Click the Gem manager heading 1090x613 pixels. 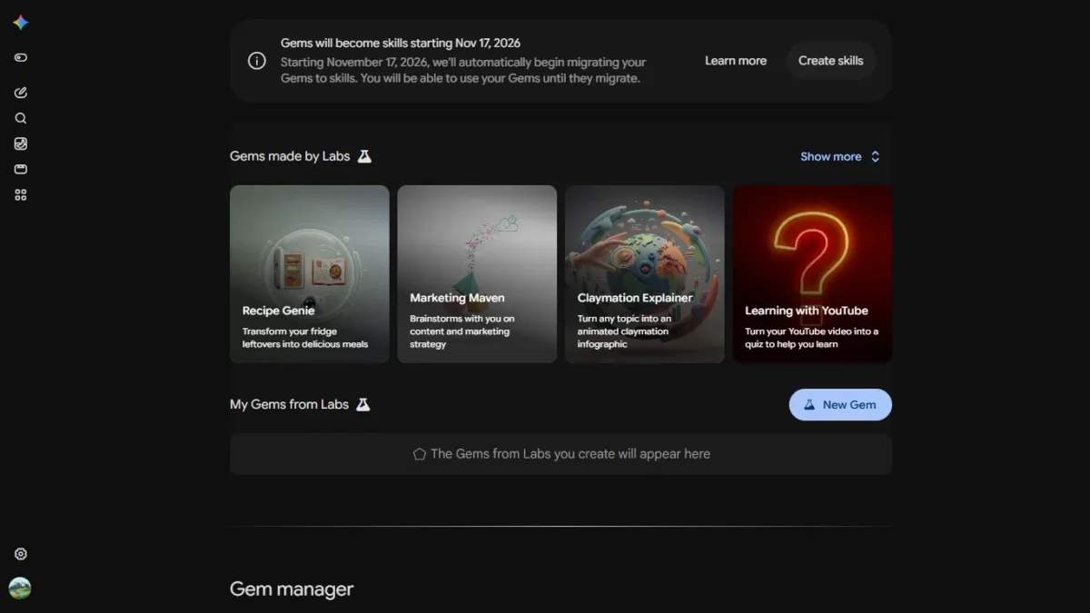[x=292, y=589]
